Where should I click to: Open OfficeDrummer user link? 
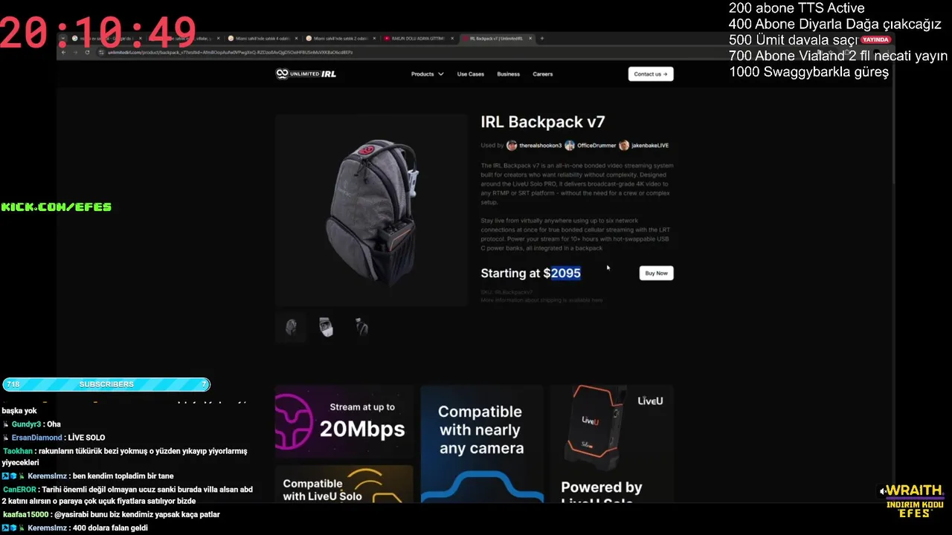tap(596, 146)
